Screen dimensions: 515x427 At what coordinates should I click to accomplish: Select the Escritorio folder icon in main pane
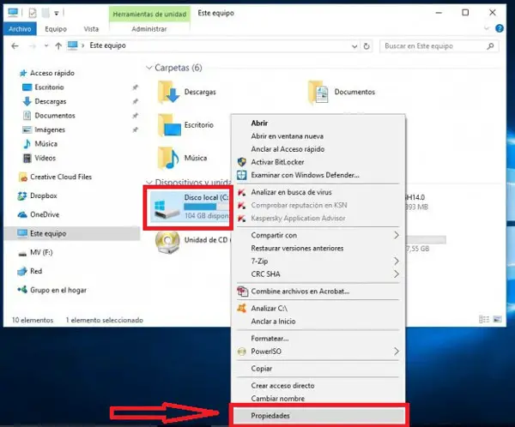coord(169,125)
